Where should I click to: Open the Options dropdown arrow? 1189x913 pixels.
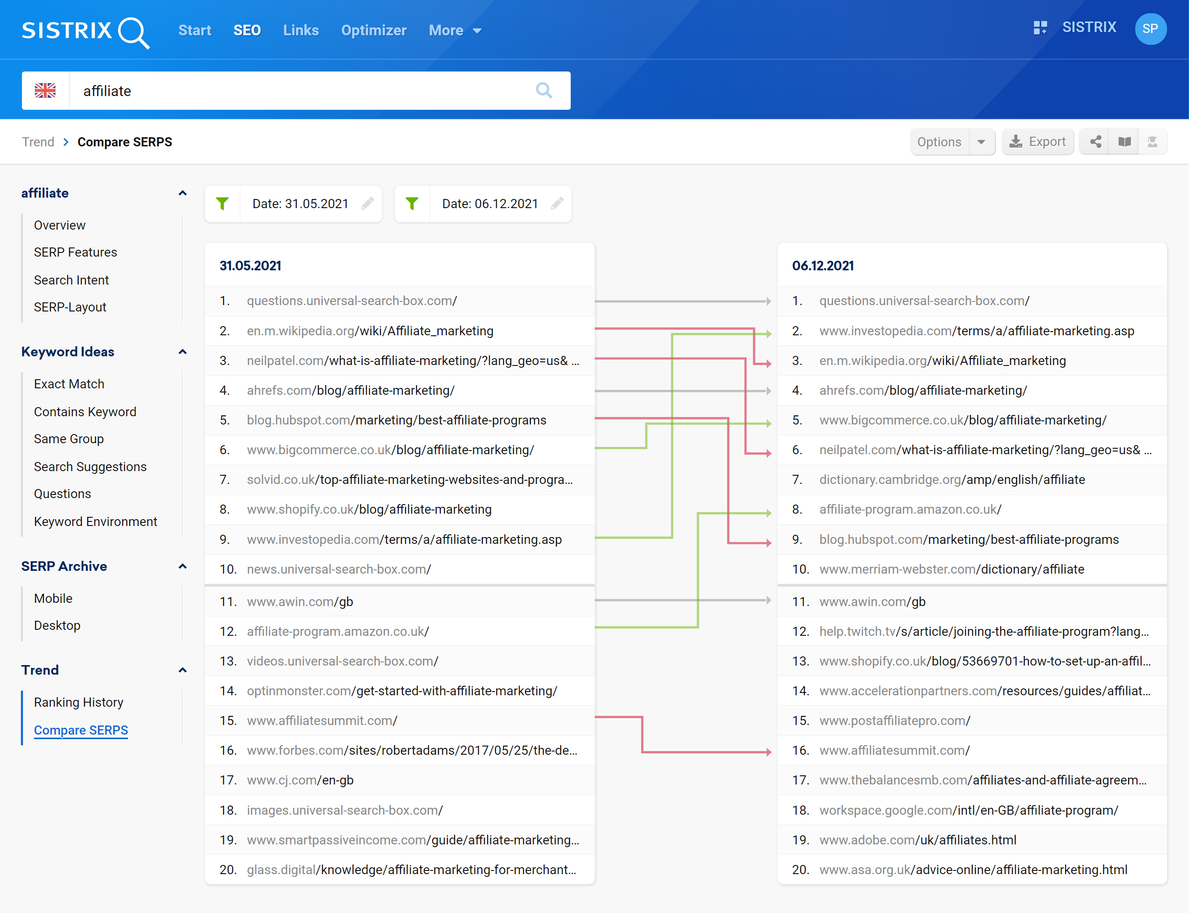981,142
